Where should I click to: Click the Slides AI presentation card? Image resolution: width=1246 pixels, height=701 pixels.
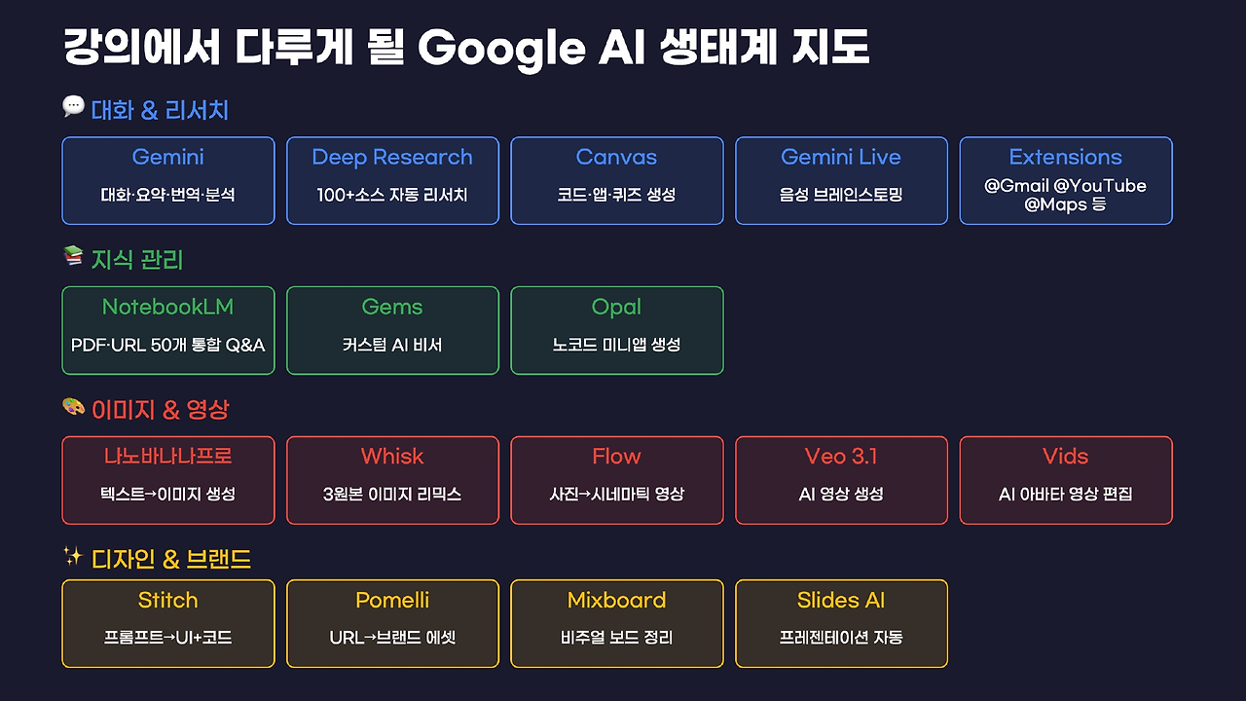click(841, 624)
